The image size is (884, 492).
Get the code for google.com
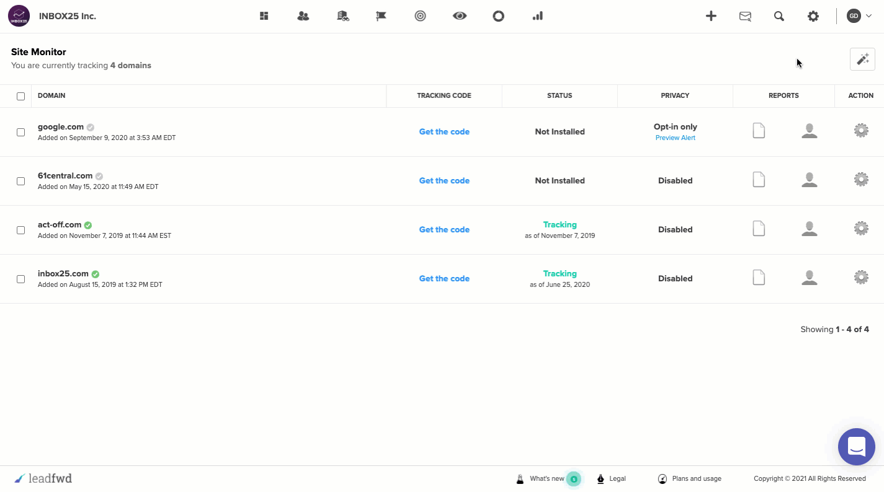(x=444, y=131)
